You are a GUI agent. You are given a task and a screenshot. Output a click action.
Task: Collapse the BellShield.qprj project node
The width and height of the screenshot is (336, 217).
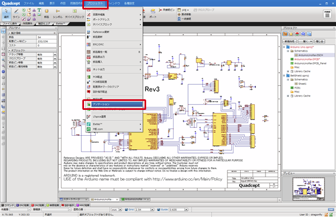[284, 76]
